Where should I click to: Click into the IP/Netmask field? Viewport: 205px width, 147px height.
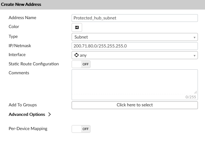(135, 46)
